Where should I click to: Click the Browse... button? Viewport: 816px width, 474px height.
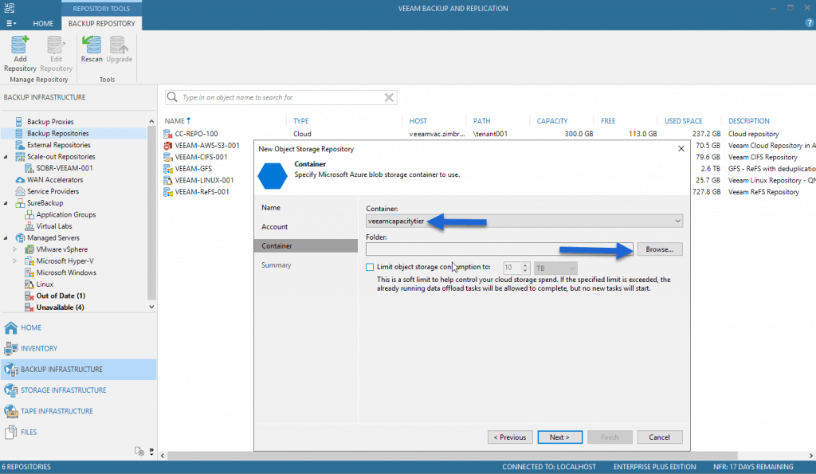click(659, 249)
